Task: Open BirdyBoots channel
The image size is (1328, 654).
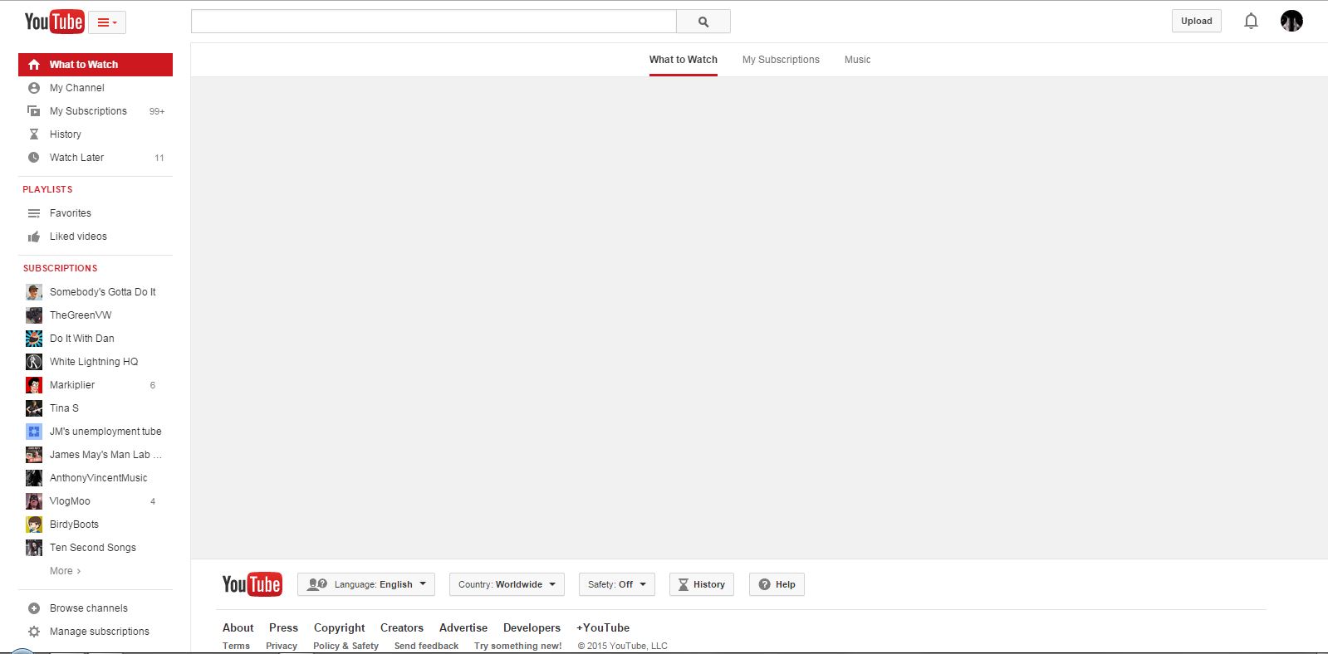Action: [x=96, y=525]
